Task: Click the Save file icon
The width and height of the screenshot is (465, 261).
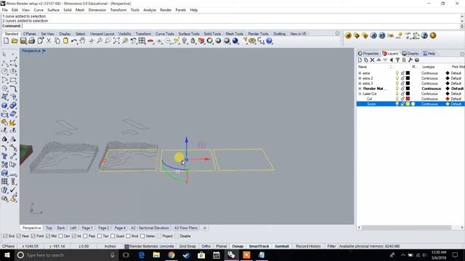Action: click(23, 41)
